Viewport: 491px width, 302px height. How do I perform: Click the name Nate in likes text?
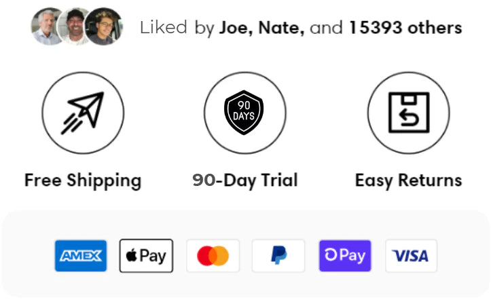pos(281,28)
